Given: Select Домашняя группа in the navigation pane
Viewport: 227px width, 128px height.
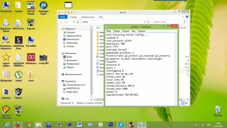Looking at the screenshot, I should click(x=73, y=74).
